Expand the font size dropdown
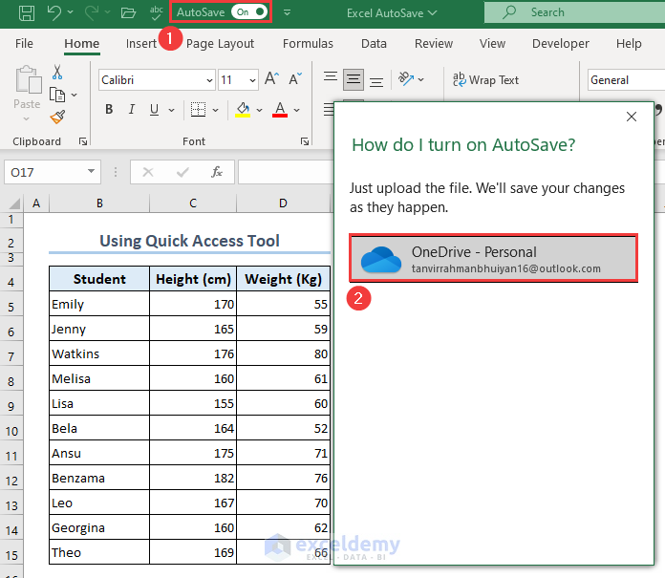 pos(251,80)
